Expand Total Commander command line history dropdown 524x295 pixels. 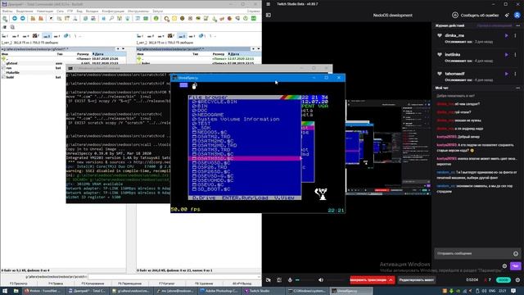pyautogui.click(x=259, y=277)
